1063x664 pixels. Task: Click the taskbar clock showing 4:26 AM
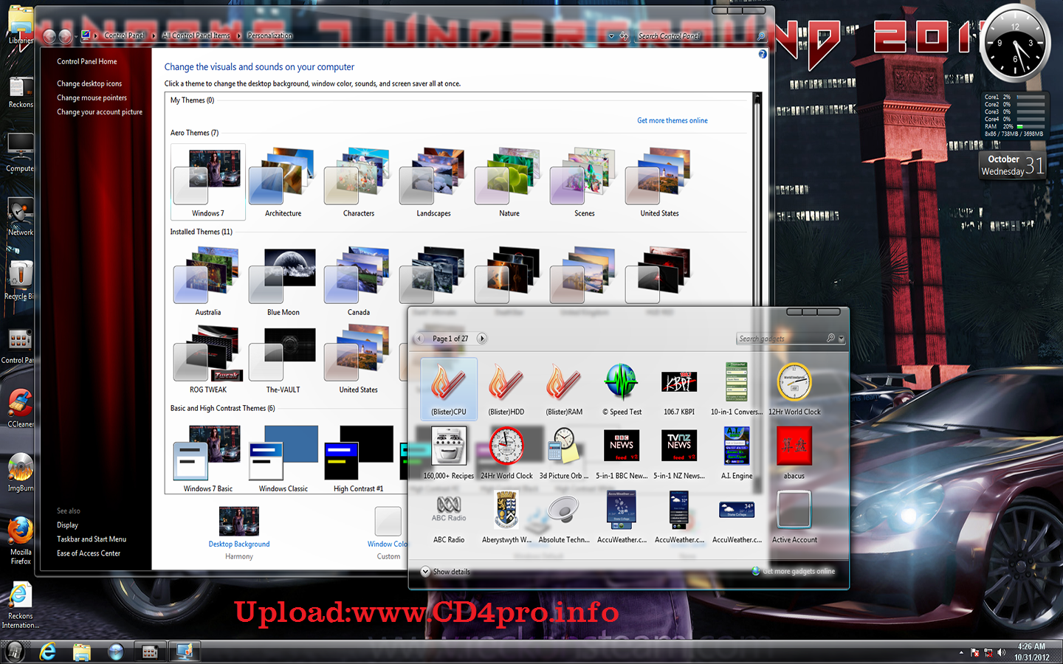click(x=1031, y=652)
